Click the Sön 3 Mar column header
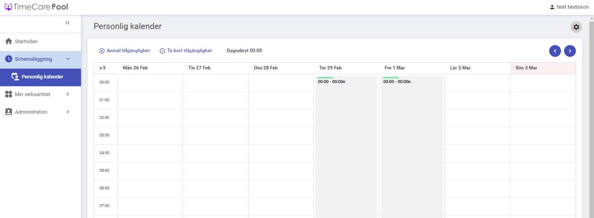Screen dimensions: 594x218 (x=543, y=68)
